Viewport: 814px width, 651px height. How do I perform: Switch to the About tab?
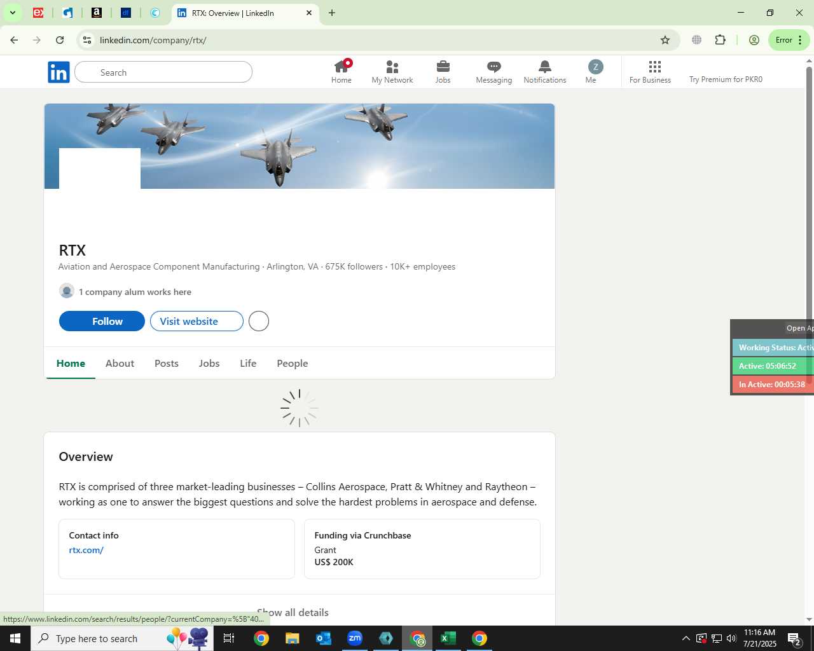(x=120, y=364)
